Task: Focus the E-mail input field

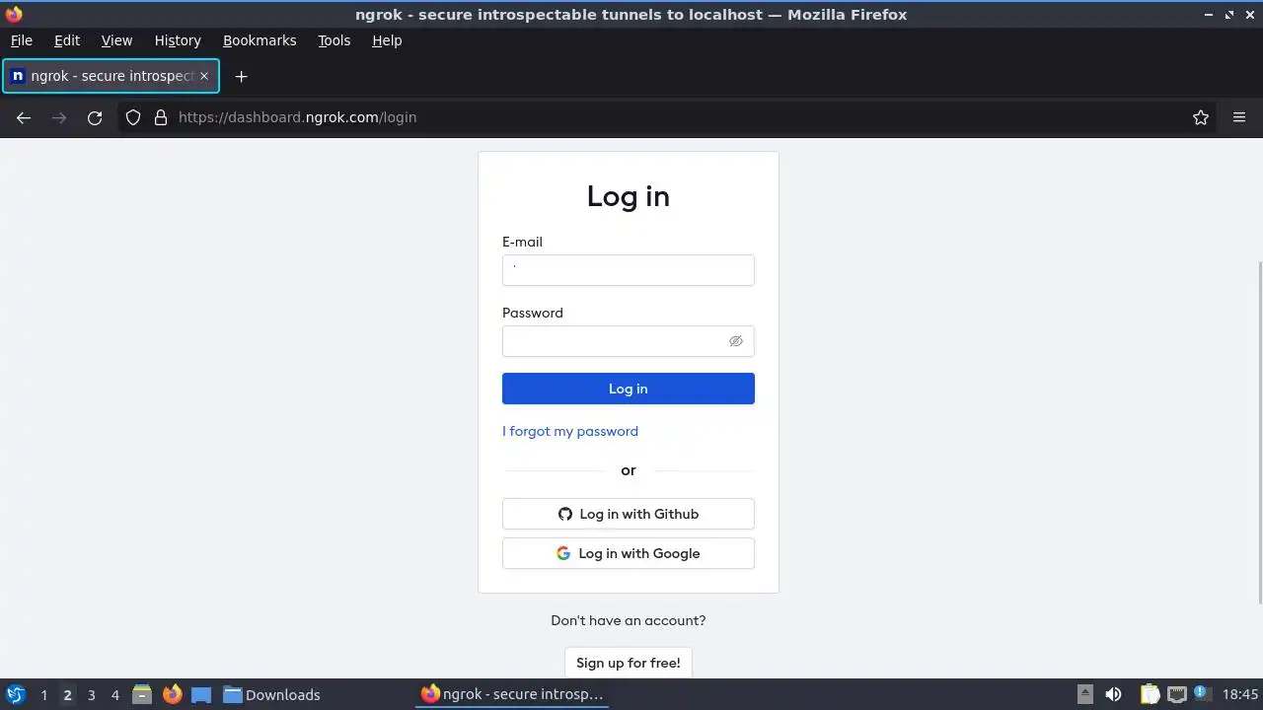Action: click(x=629, y=270)
